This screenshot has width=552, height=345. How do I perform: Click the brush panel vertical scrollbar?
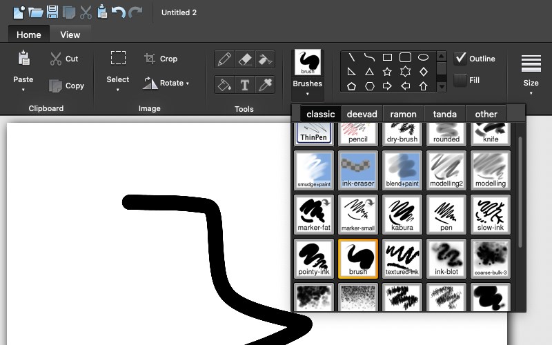click(x=520, y=192)
